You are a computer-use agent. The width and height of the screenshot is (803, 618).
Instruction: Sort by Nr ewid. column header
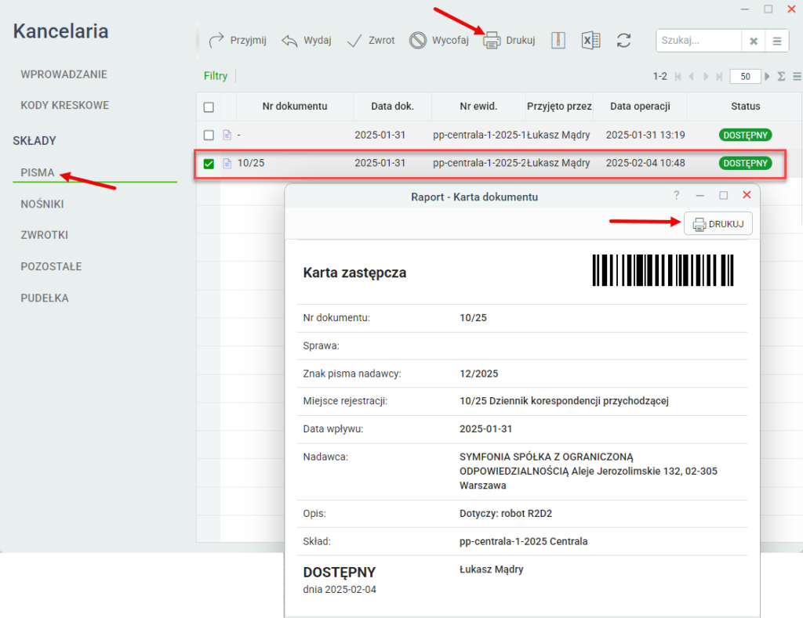point(478,107)
